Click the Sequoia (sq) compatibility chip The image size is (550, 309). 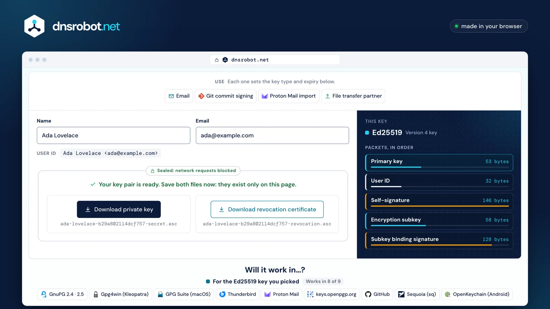[x=417, y=294]
